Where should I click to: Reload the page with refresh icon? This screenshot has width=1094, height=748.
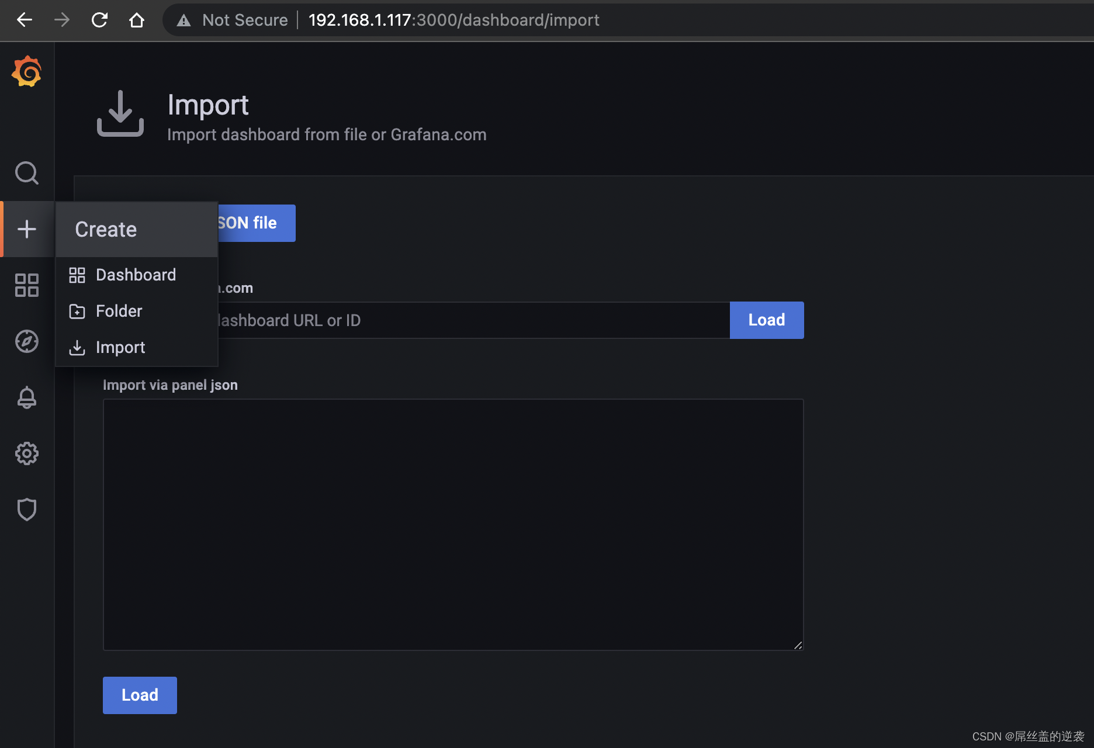(99, 20)
